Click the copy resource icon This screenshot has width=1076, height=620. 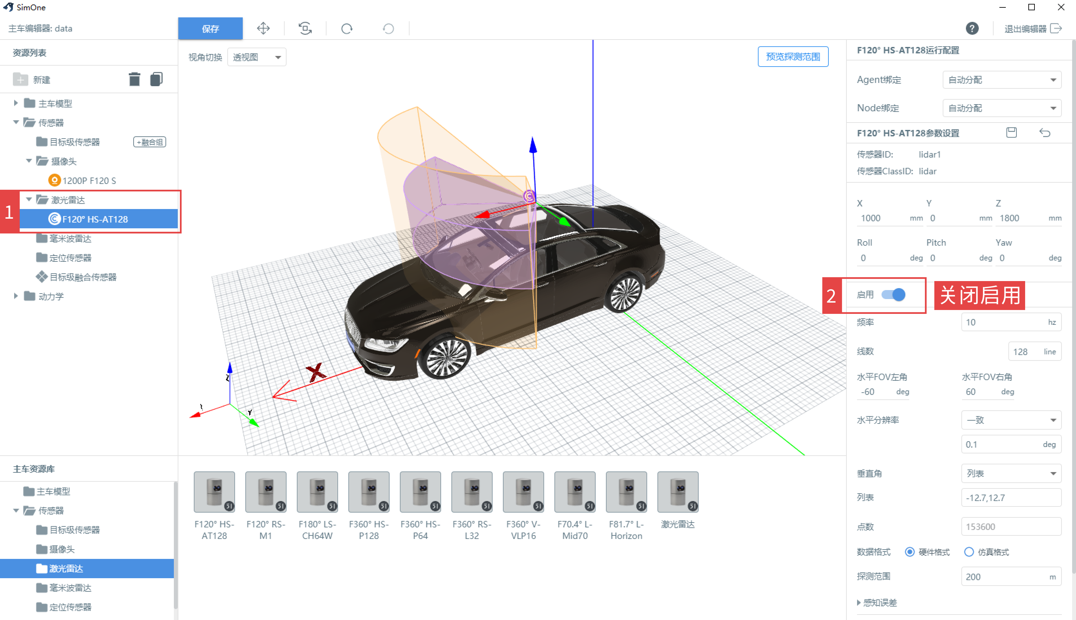click(x=156, y=79)
